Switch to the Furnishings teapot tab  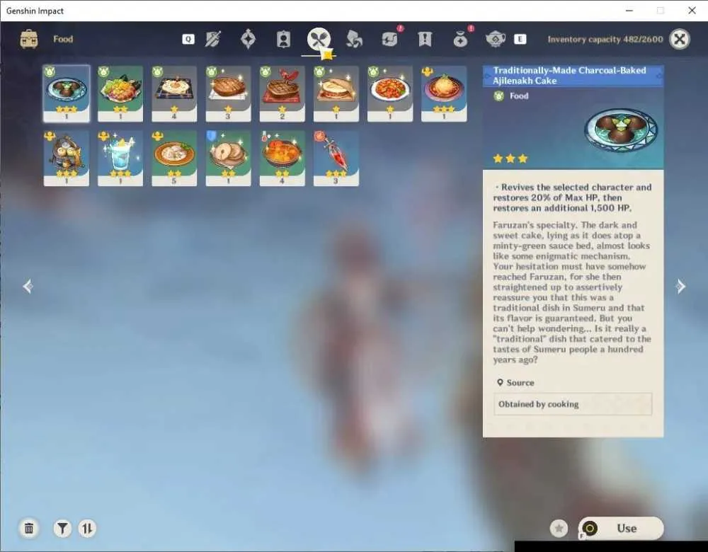pyautogui.click(x=496, y=39)
